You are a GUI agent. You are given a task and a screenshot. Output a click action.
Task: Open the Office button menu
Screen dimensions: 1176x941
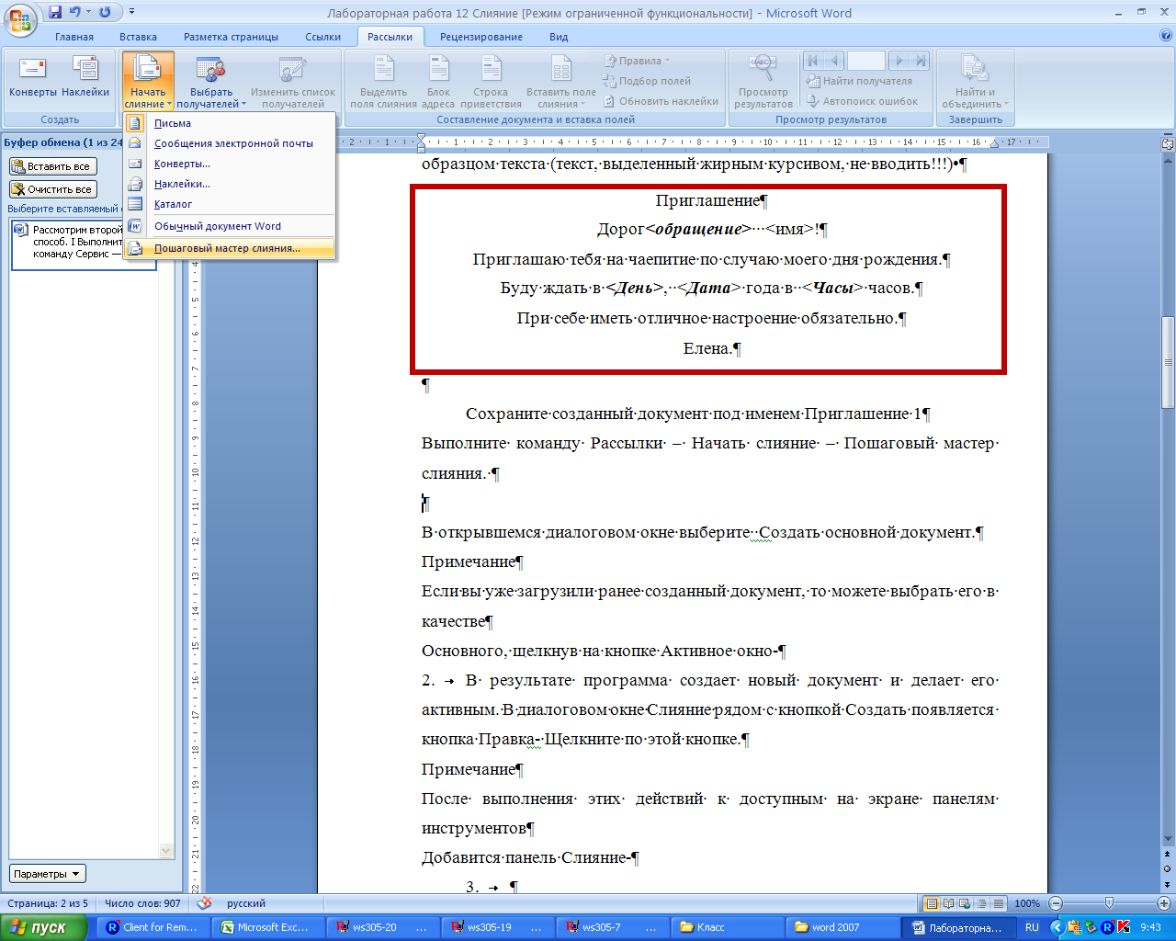click(x=20, y=20)
